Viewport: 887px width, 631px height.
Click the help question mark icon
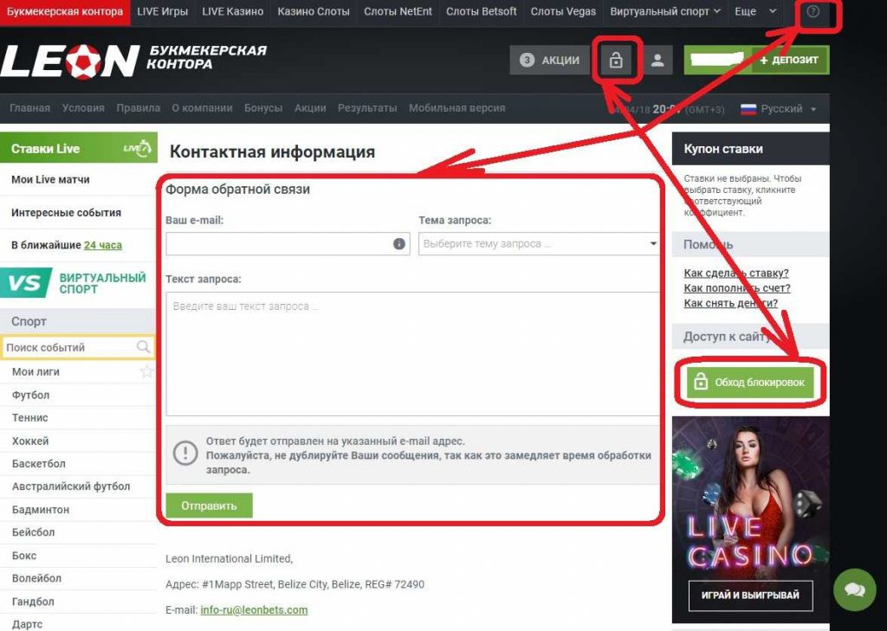[x=813, y=11]
